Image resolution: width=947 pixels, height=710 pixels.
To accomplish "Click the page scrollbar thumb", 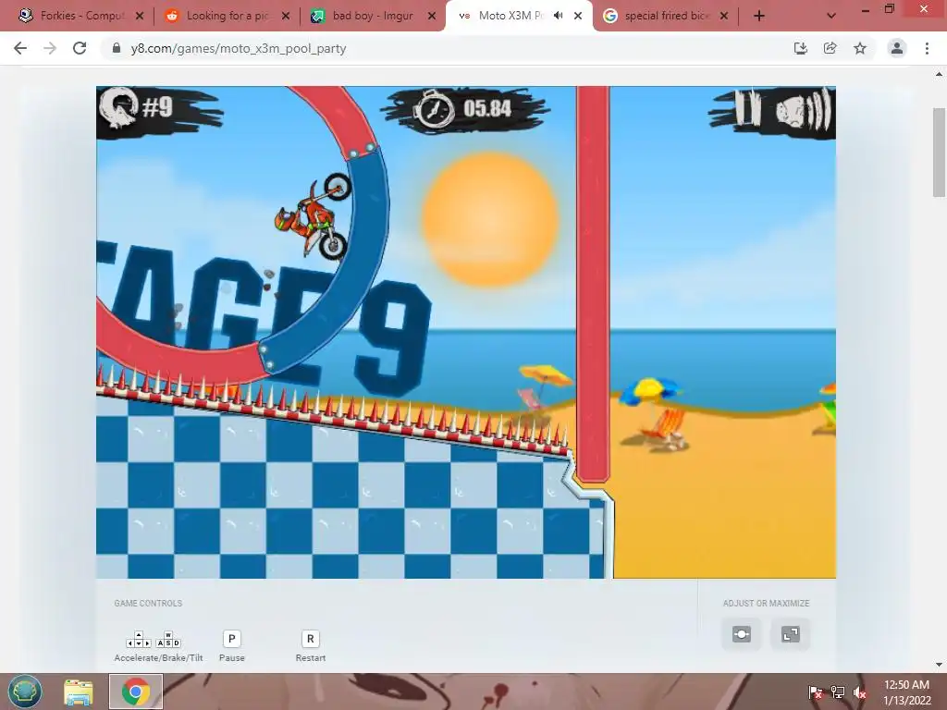I will pos(939,153).
